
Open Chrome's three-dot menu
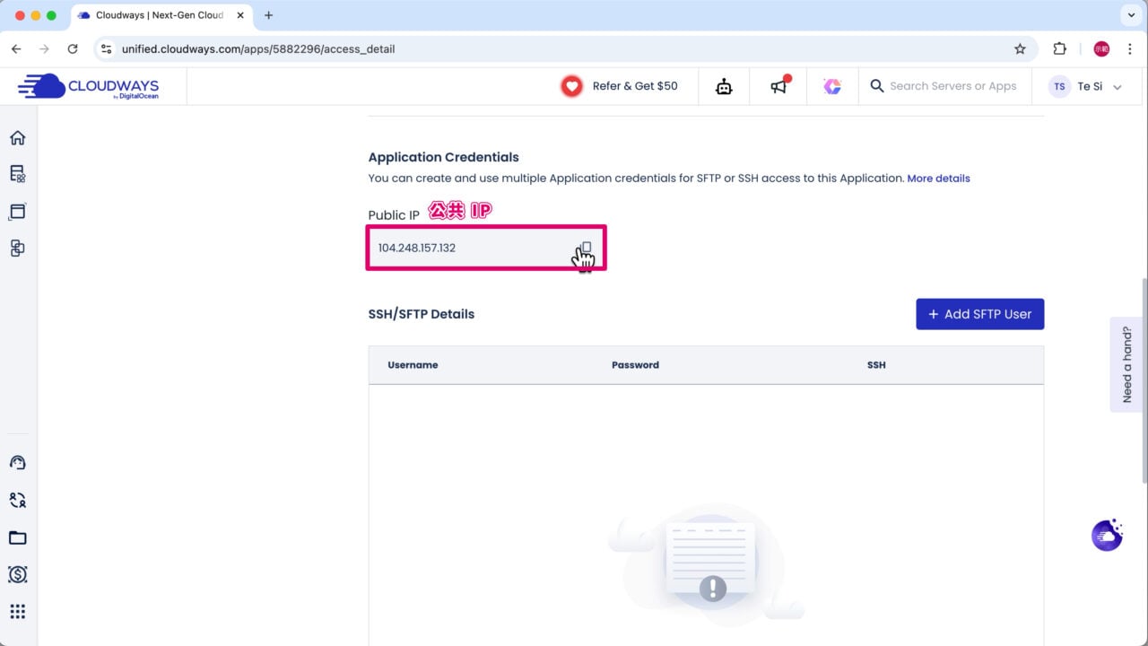point(1131,48)
